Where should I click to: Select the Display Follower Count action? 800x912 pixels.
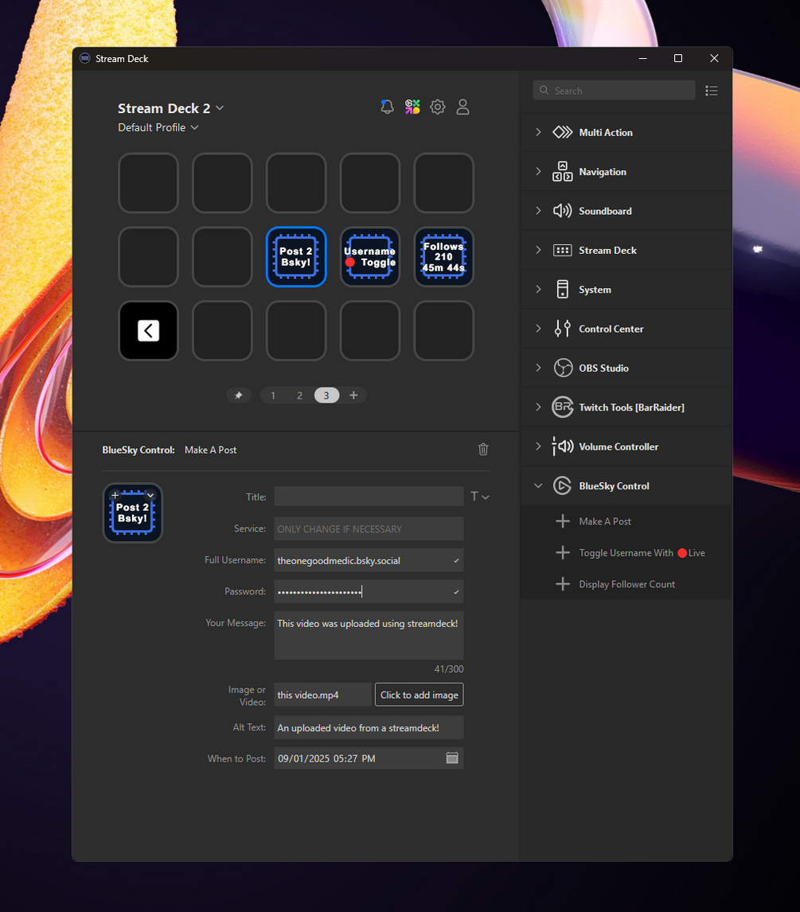626,584
